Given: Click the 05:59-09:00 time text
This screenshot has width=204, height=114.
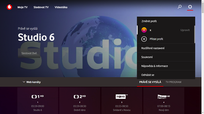Looking at the screenshot, I should (x=38, y=106).
